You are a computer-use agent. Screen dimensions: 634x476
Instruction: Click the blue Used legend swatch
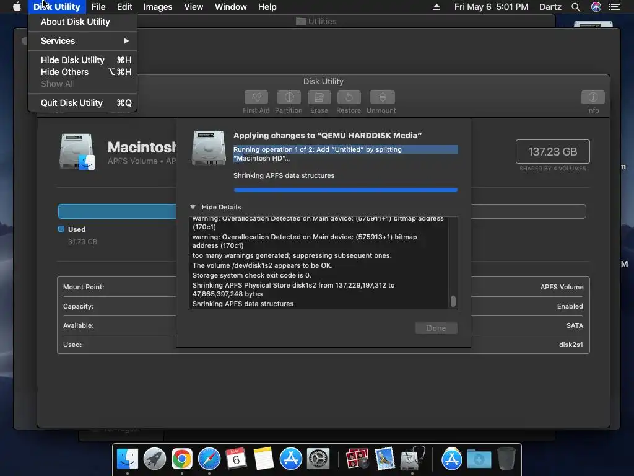coord(61,229)
